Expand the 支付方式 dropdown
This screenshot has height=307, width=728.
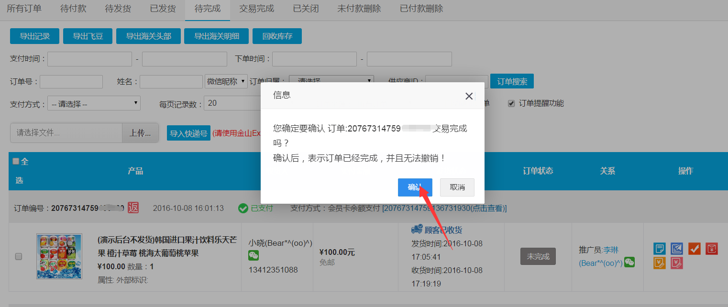[94, 104]
